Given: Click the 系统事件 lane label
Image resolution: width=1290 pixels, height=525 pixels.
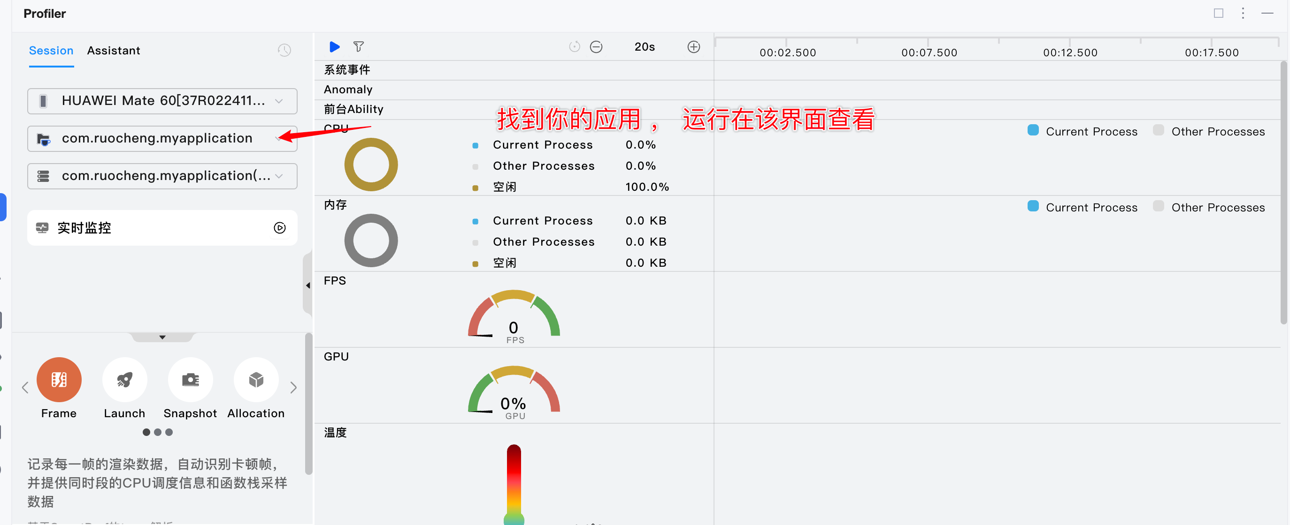Looking at the screenshot, I should coord(347,70).
